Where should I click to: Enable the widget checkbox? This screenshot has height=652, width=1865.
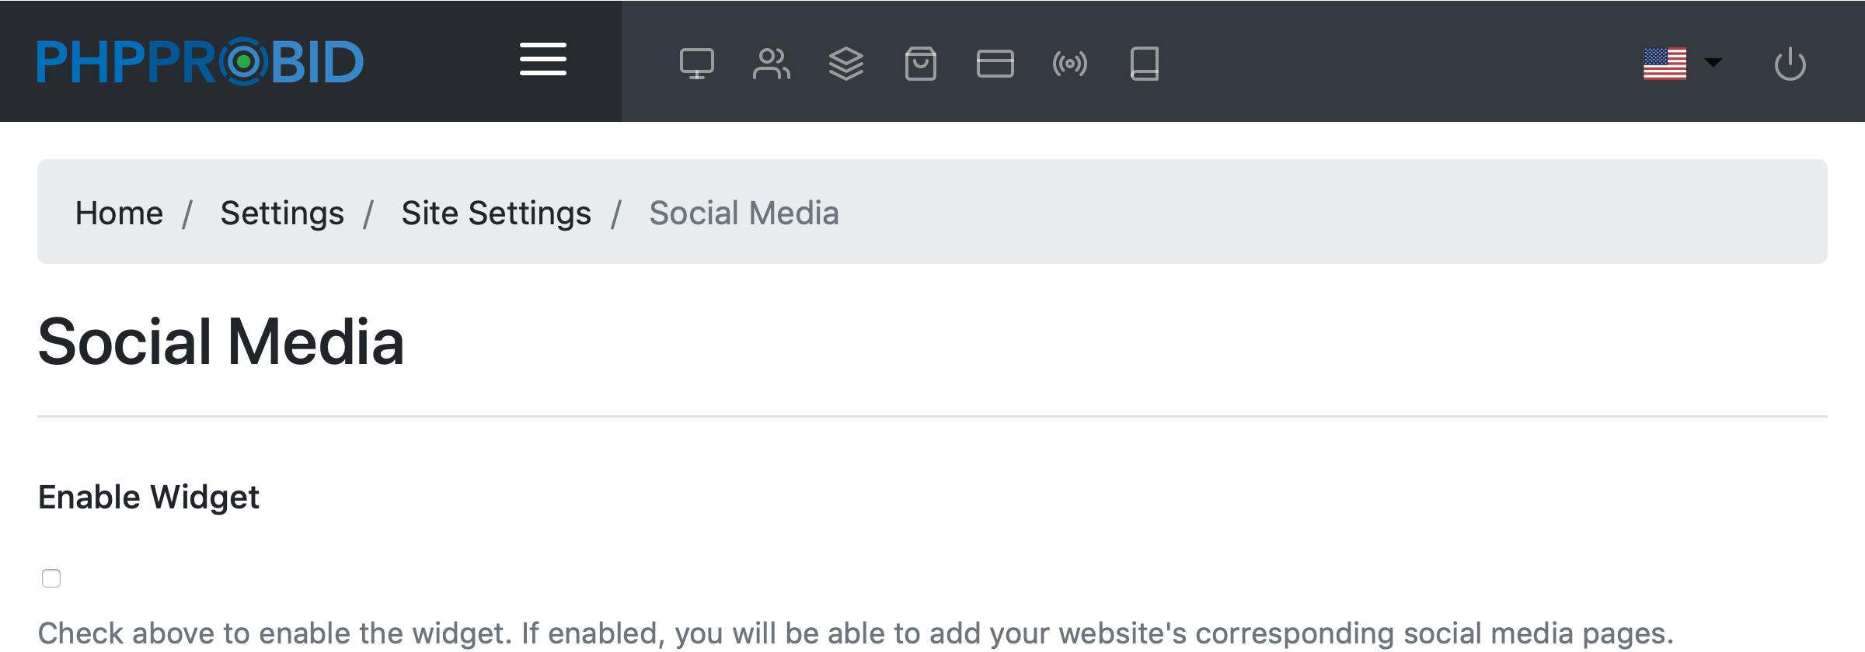(51, 578)
